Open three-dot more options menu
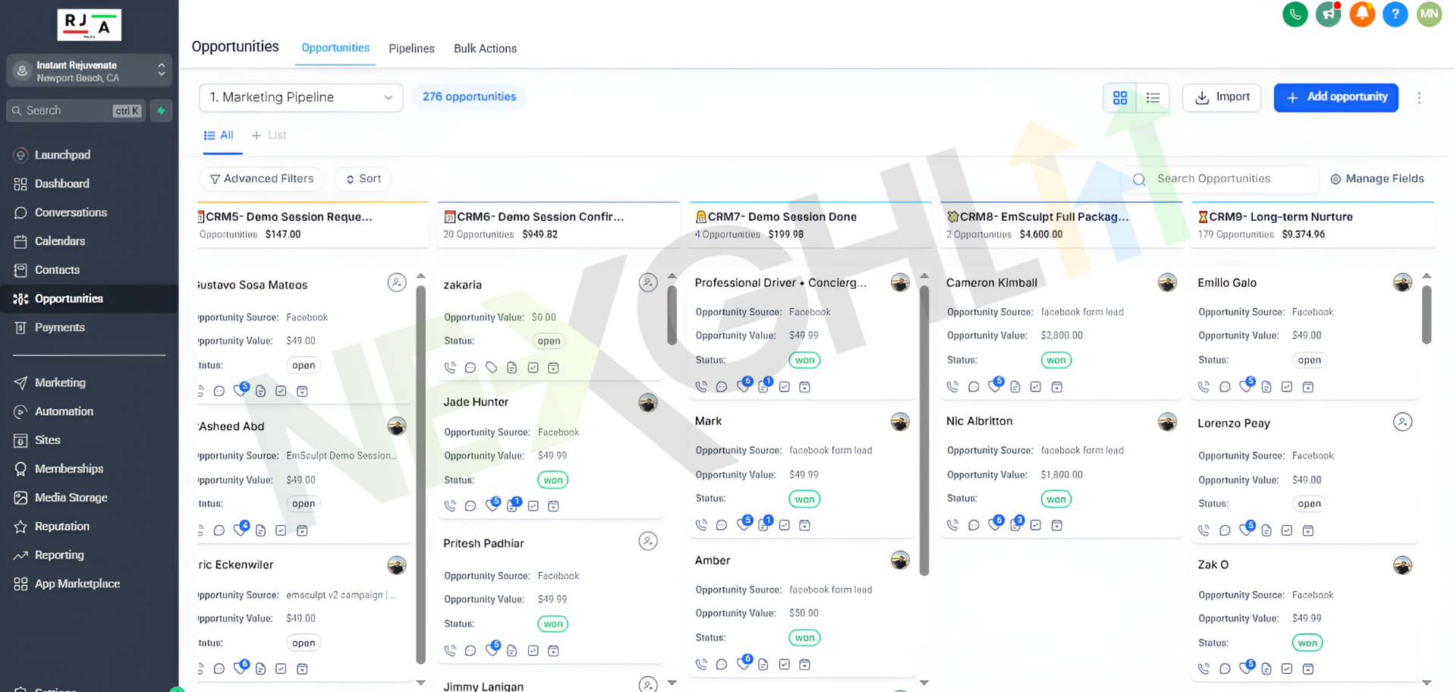This screenshot has width=1454, height=692. (x=1419, y=98)
